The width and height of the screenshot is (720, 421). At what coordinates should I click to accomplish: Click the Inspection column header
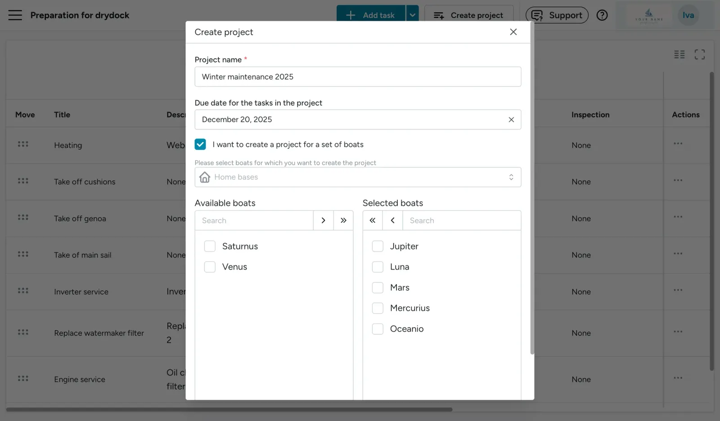pyautogui.click(x=590, y=115)
